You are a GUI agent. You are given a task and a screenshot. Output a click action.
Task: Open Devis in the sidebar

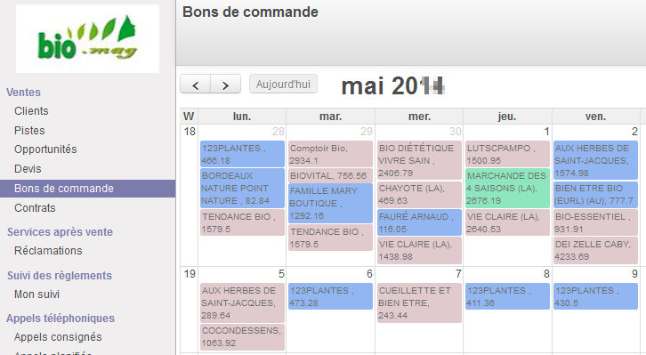[28, 169]
